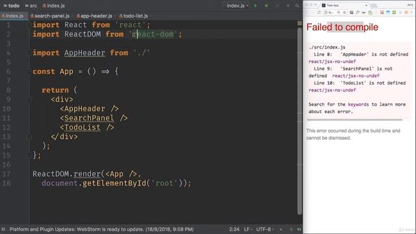Click react/jsx-no-undef keyword under Line 10
The width and height of the screenshot is (416, 234).
[332, 90]
